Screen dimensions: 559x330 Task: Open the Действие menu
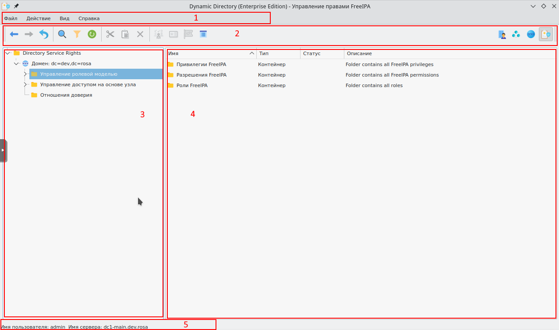coord(39,18)
